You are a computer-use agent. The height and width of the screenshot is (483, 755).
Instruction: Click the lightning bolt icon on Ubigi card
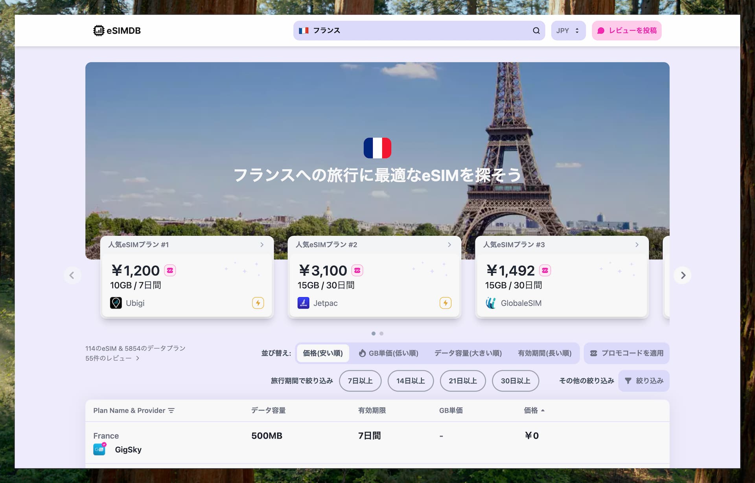click(x=258, y=303)
